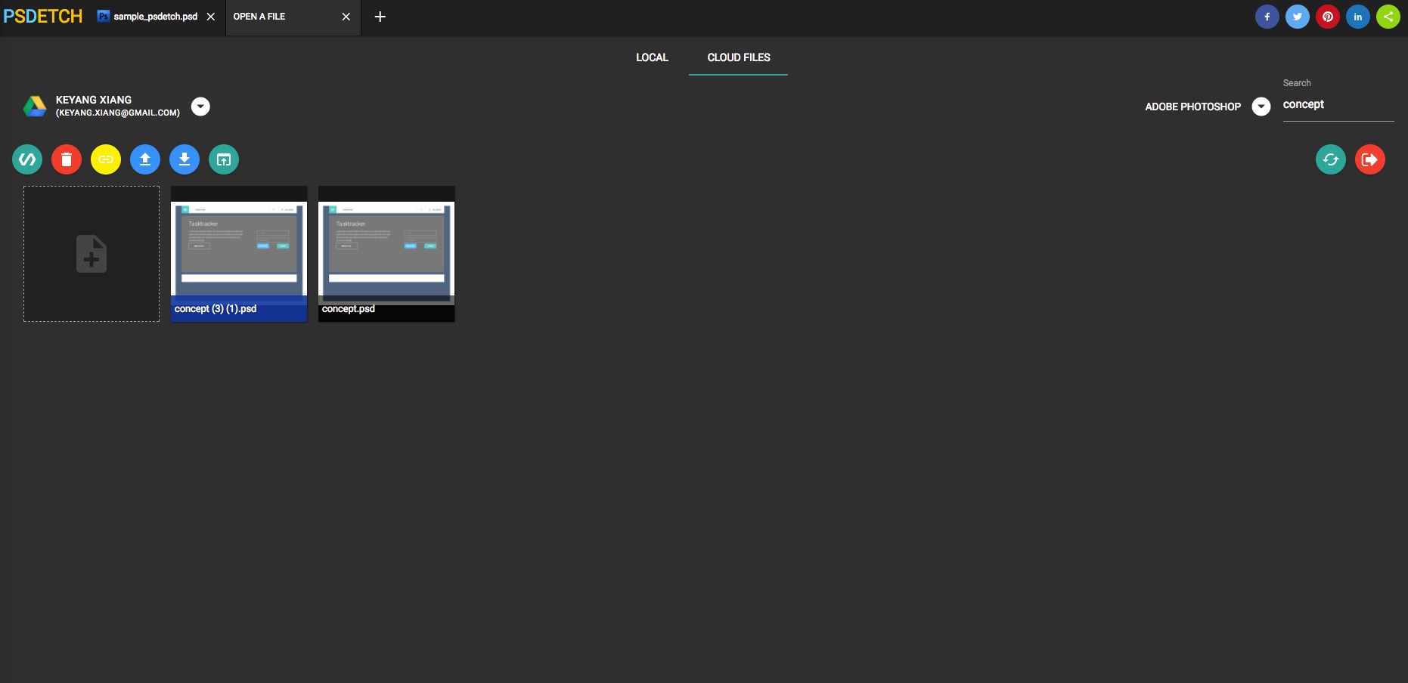Image resolution: width=1408 pixels, height=683 pixels.
Task: Share via Pinterest icon
Action: pyautogui.click(x=1327, y=17)
